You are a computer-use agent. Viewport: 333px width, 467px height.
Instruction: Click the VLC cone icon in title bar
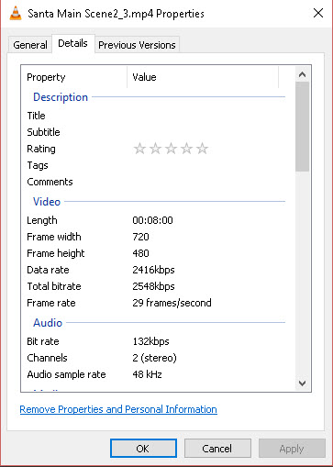16,13
